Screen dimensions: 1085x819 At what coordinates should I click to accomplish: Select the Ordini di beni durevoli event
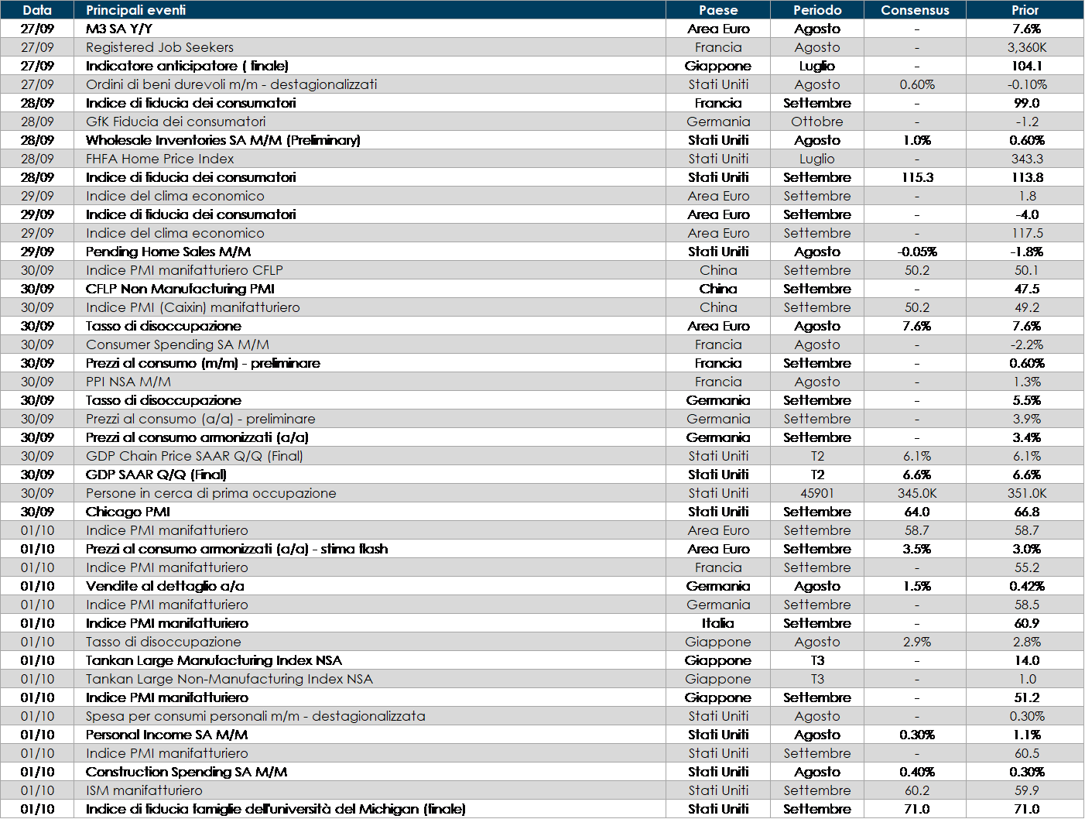coord(231,84)
